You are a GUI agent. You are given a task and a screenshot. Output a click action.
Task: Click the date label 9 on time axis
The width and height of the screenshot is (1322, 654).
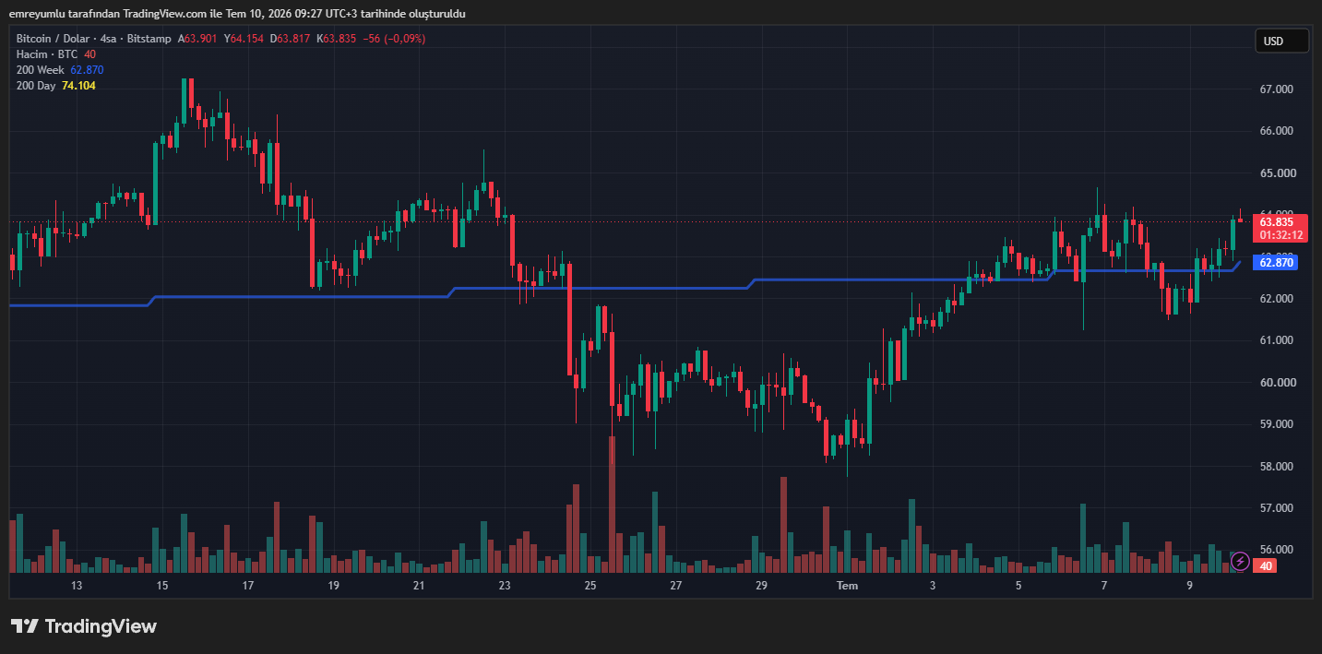(1190, 586)
